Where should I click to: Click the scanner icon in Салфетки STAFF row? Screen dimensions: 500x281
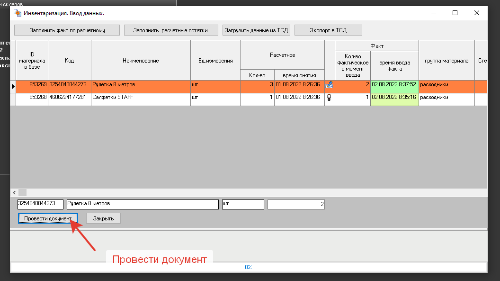330,97
